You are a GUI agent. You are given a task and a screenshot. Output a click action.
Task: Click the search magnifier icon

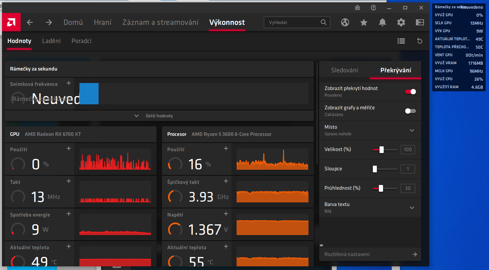click(323, 22)
